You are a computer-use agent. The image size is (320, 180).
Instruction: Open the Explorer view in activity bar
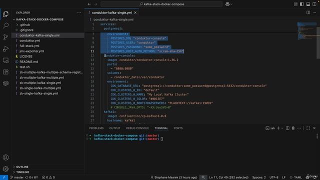tap(5, 14)
